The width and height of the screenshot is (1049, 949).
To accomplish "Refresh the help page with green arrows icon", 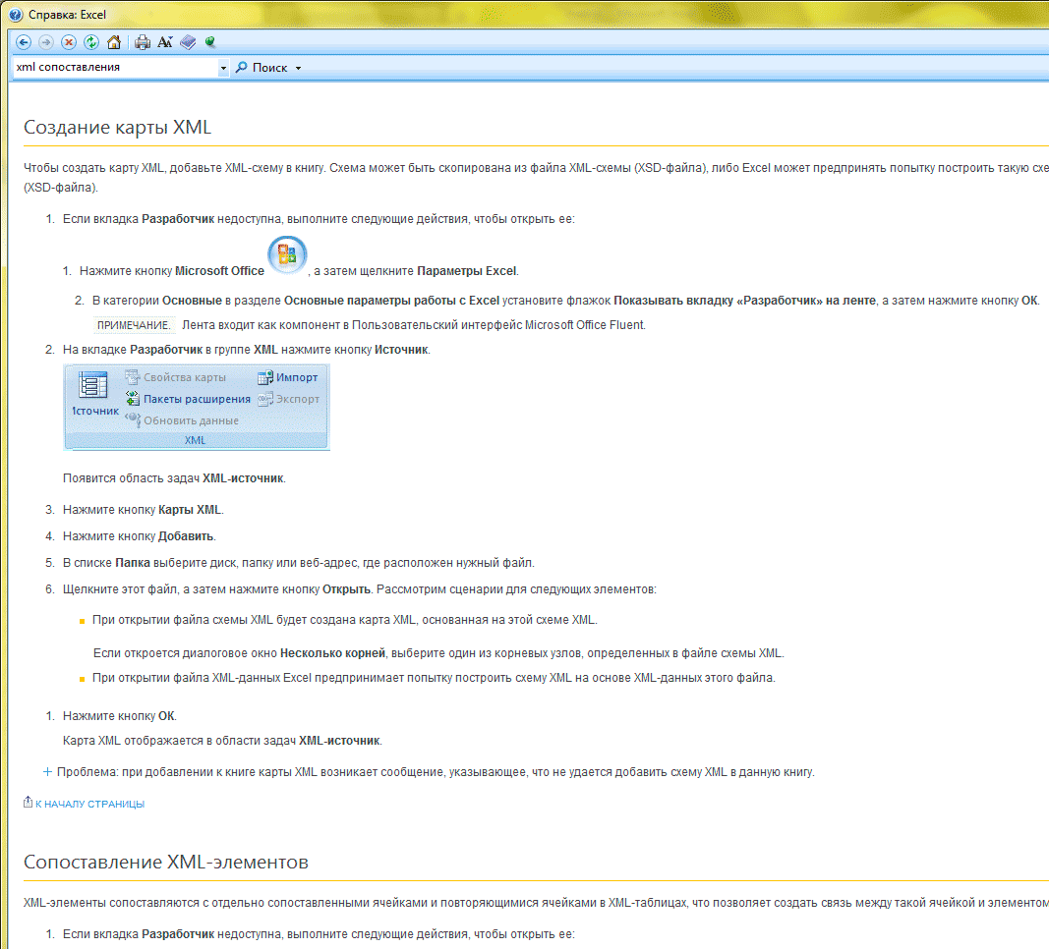I will click(91, 43).
